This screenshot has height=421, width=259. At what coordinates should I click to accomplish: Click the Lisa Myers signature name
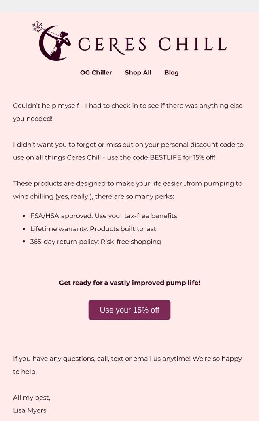point(30,410)
